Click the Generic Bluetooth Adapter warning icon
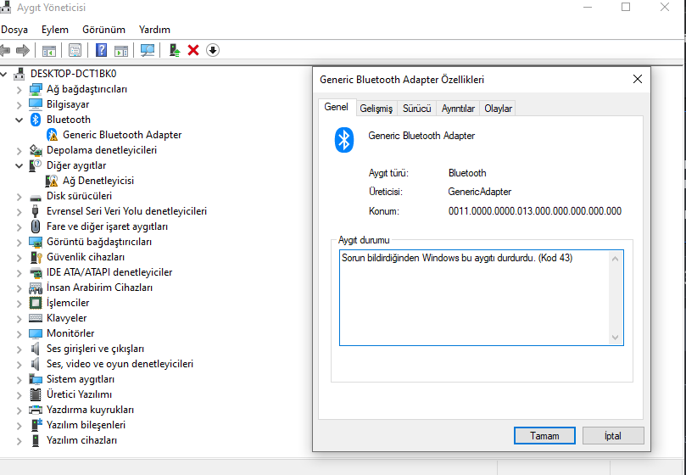 pyautogui.click(x=52, y=135)
